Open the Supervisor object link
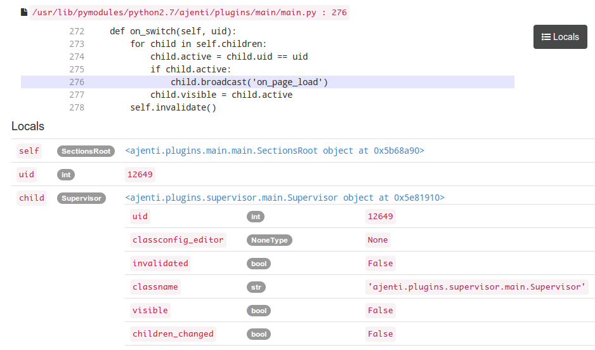 pos(285,198)
